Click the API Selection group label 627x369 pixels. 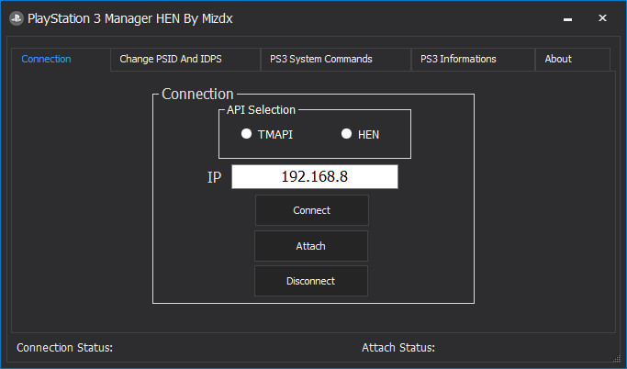[261, 110]
